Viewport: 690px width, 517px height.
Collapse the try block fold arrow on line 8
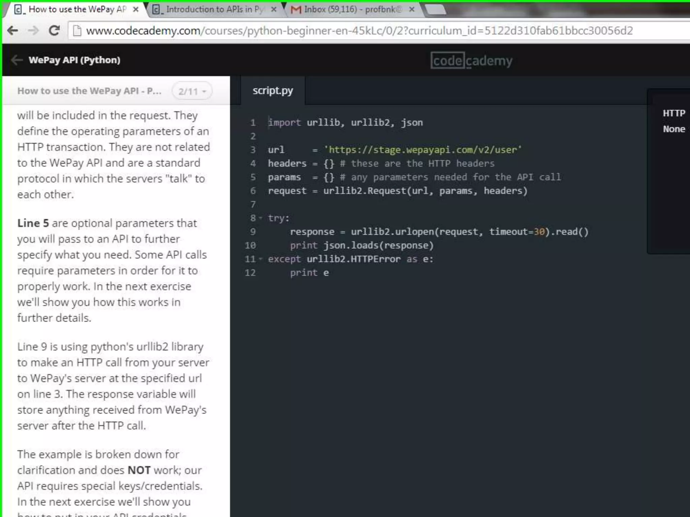260,218
